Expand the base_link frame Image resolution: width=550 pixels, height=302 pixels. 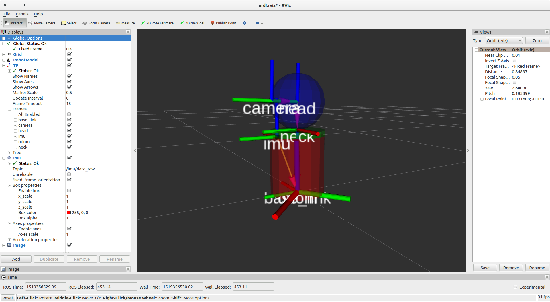coord(15,120)
